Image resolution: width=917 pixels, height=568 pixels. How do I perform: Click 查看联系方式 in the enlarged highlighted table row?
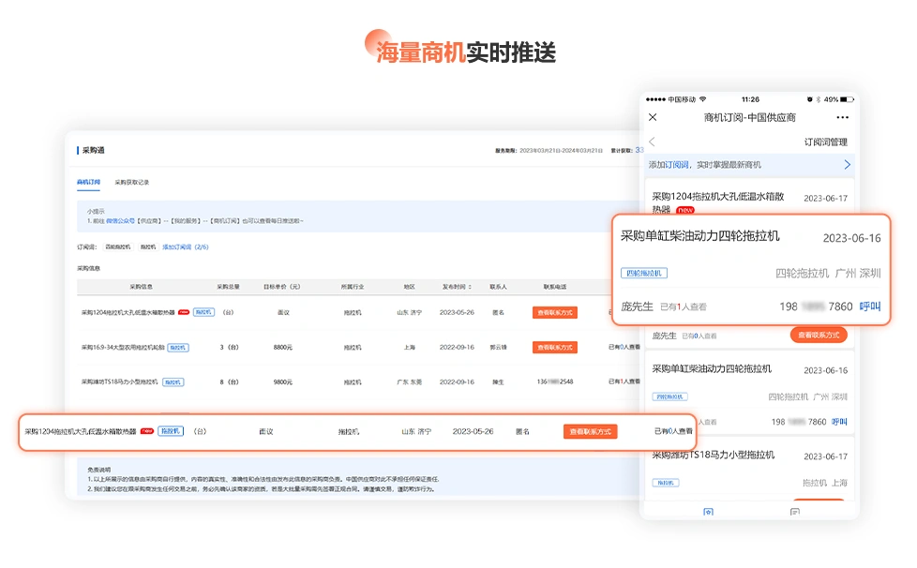coord(590,432)
